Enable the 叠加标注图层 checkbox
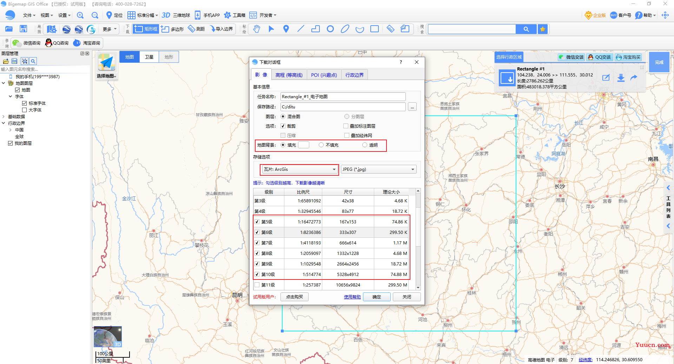674x364 pixels. coord(346,126)
